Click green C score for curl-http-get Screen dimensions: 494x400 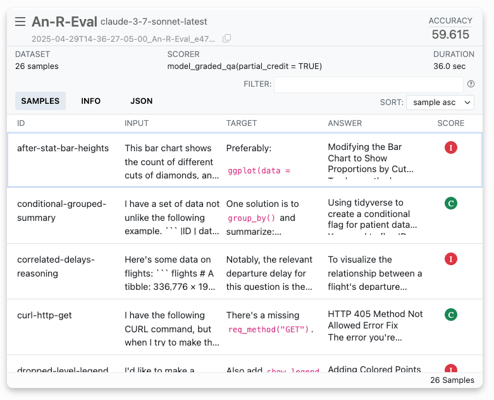click(451, 315)
